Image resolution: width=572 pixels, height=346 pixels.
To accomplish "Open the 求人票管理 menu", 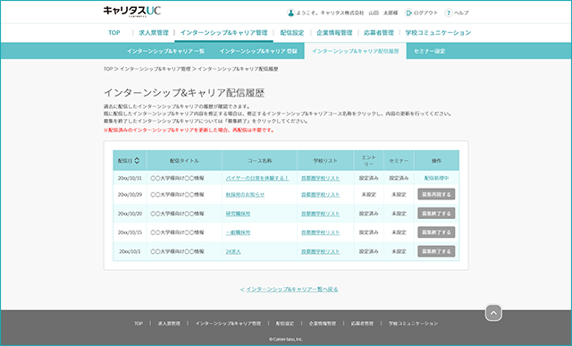I will click(154, 33).
